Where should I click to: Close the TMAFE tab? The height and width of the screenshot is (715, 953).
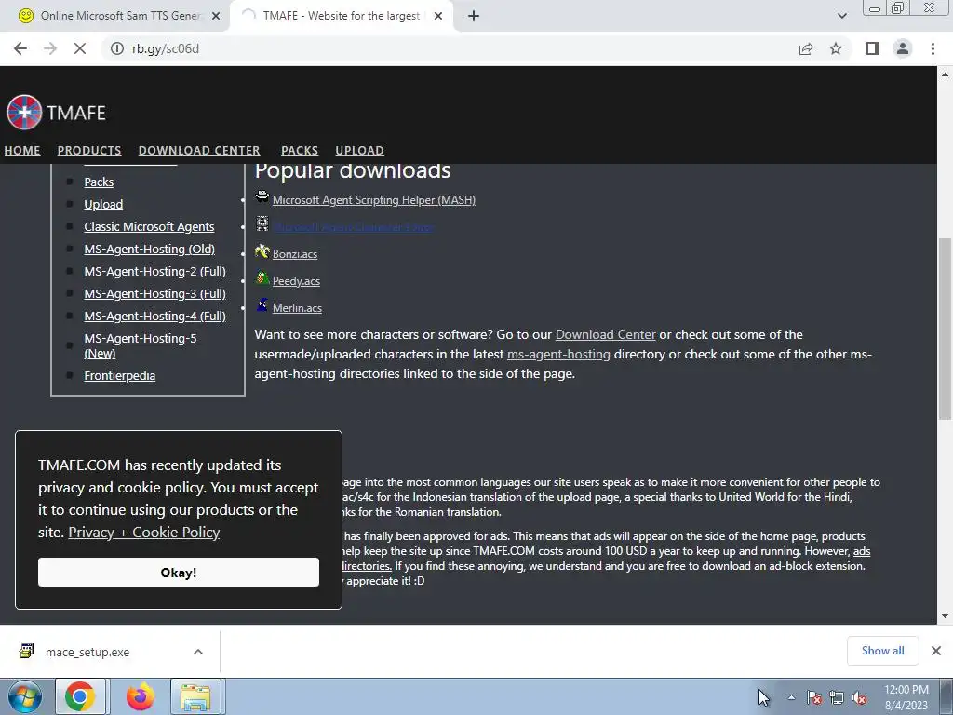point(438,16)
